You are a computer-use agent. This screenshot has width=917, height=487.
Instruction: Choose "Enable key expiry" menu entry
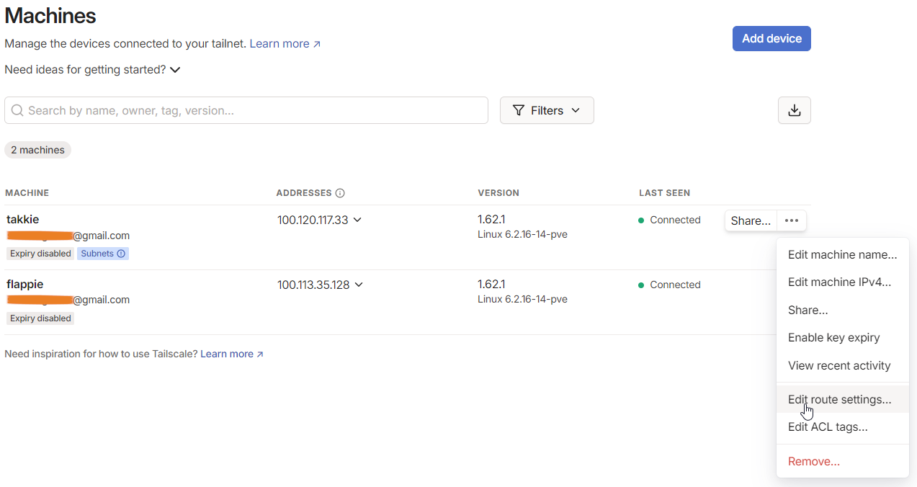click(843, 337)
